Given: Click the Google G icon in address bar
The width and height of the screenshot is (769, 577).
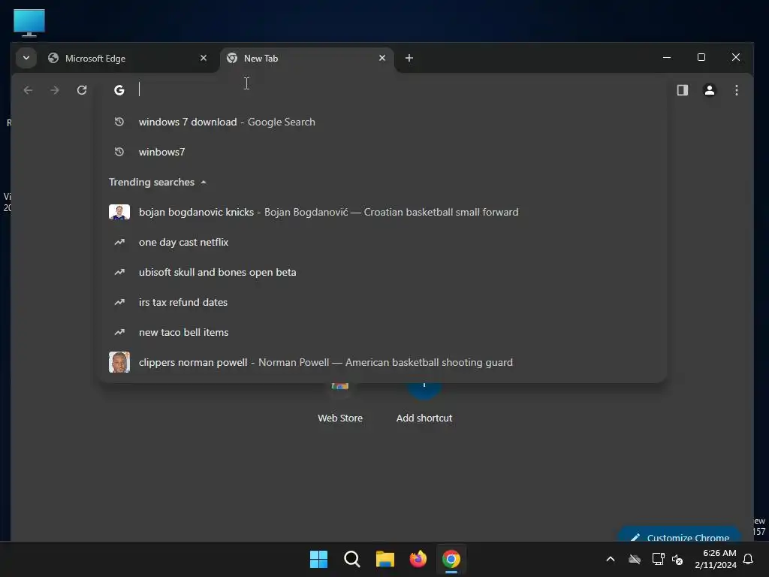Looking at the screenshot, I should click(x=119, y=90).
